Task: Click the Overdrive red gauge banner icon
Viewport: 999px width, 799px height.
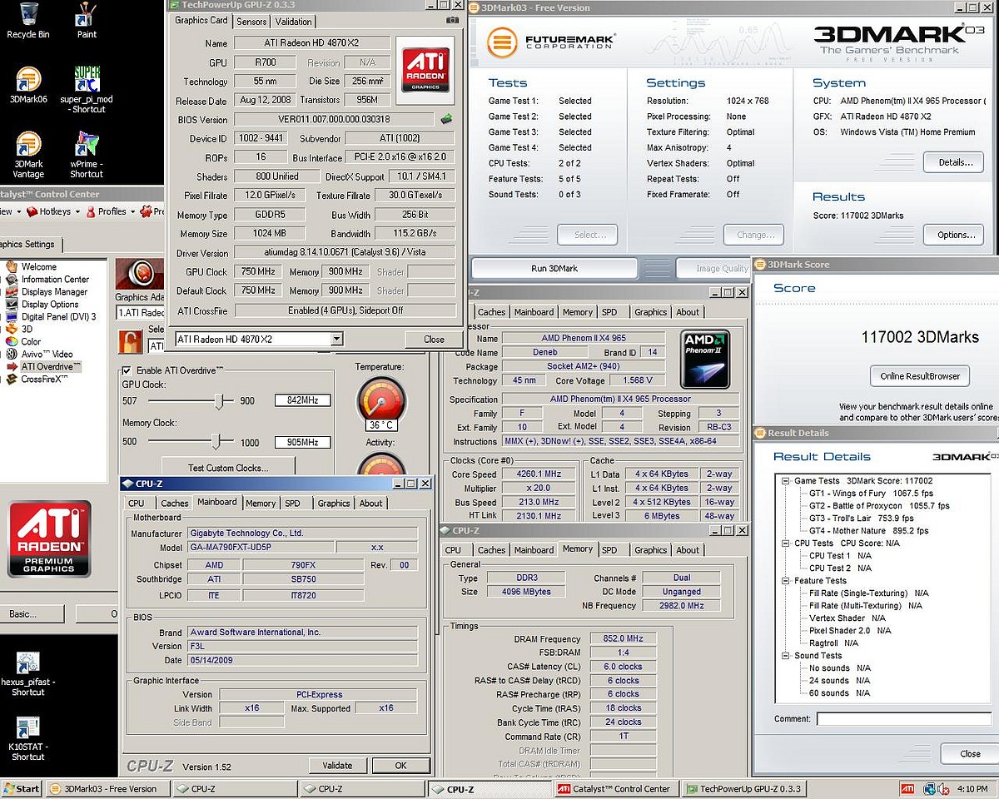Action: 139,274
